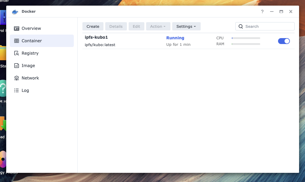Click the Registry sidebar icon

pos(17,53)
